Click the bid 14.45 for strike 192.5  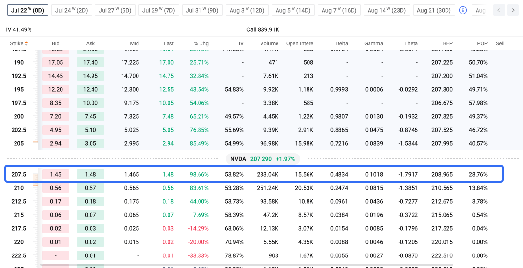point(56,76)
